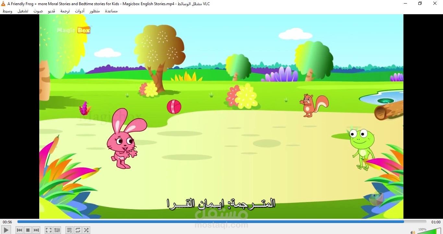
Task: Open the أدوات (Tools) menu
Action: [x=80, y=11]
